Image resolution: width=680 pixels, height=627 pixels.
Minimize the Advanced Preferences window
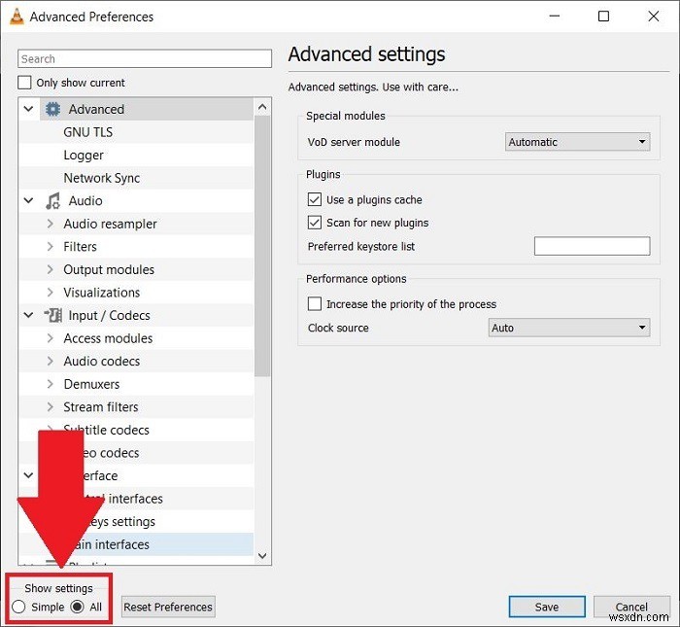tap(555, 17)
